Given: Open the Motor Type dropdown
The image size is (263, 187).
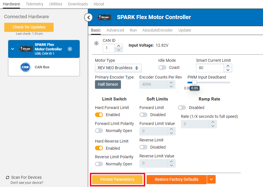Looking at the screenshot, I should click(118, 68).
